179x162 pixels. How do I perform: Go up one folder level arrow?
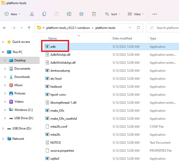click(x=29, y=28)
